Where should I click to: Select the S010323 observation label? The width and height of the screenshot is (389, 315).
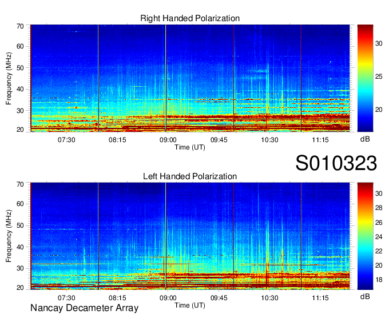click(336, 163)
